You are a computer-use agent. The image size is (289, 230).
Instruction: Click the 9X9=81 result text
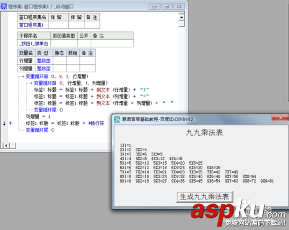pyautogui.click(x=267, y=181)
